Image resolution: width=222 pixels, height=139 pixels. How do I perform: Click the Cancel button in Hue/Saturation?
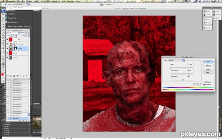tap(208, 65)
